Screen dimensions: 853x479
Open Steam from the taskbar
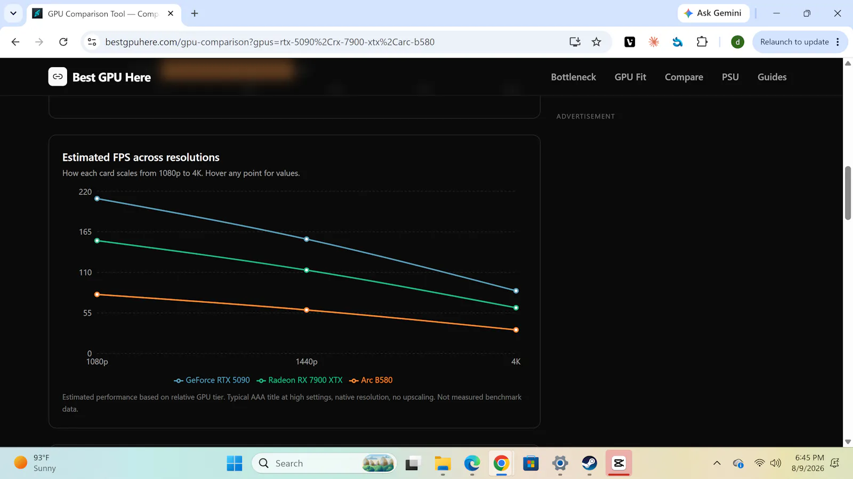[589, 463]
